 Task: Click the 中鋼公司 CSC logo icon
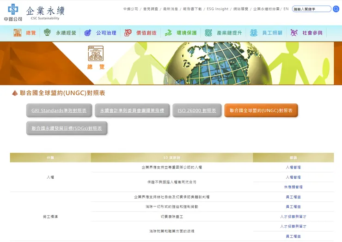click(x=13, y=12)
